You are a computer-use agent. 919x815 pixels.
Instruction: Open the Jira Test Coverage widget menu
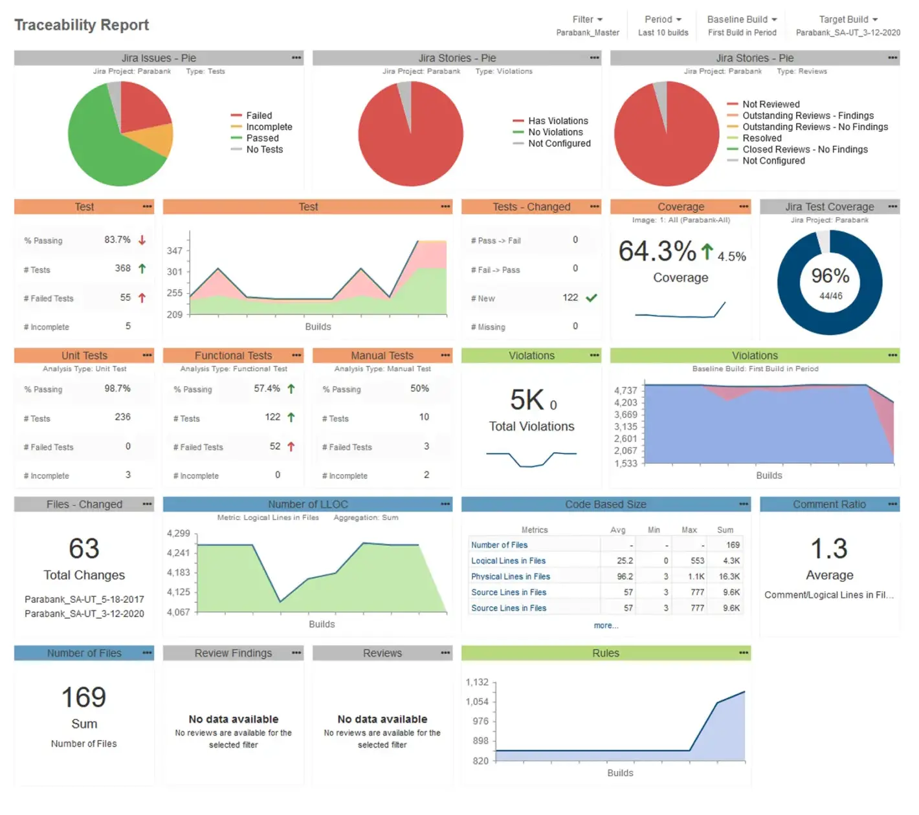tap(892, 207)
